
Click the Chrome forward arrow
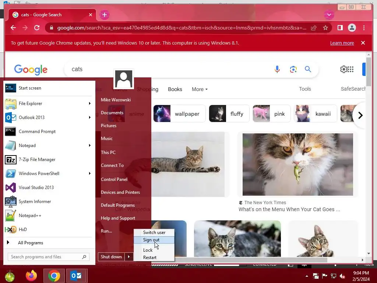[x=25, y=28]
